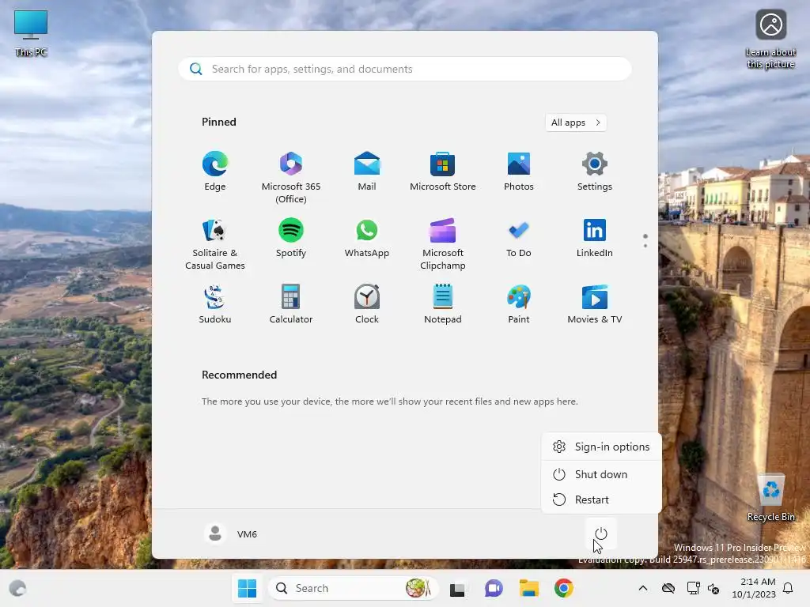
Task: Start the Sudoku game
Action: [x=215, y=304]
